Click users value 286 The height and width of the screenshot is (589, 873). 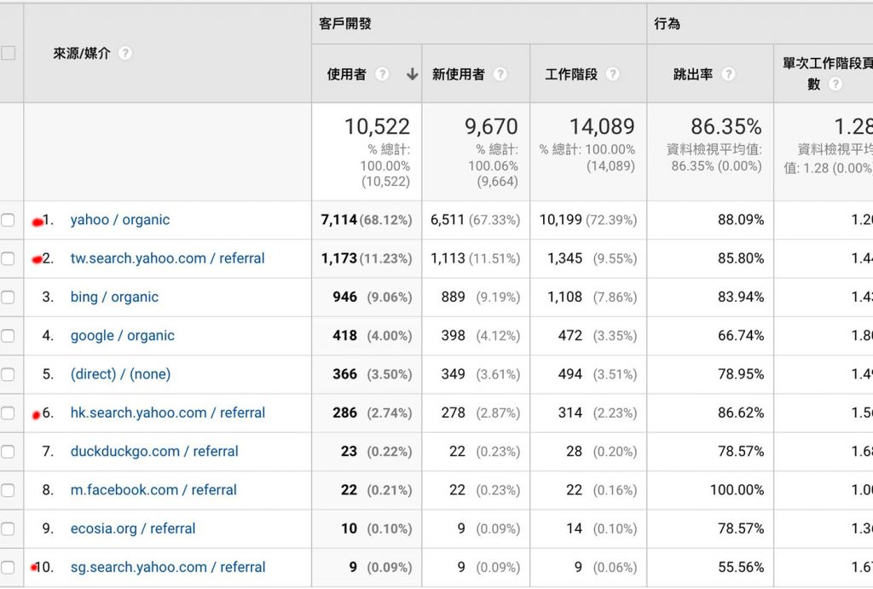[344, 413]
